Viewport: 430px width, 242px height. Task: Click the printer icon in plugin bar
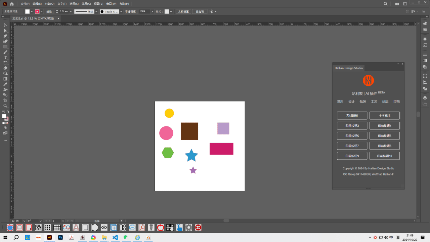tap(132, 228)
